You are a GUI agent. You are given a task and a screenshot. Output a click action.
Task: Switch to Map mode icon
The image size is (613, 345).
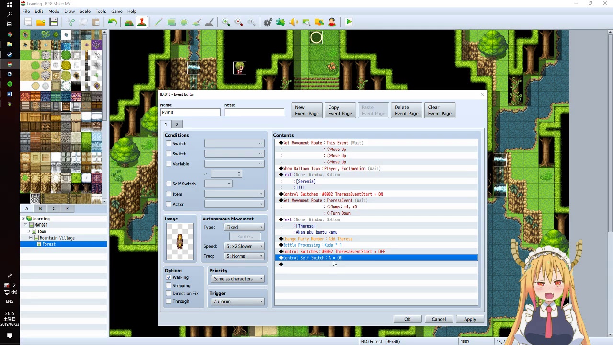pos(129,22)
